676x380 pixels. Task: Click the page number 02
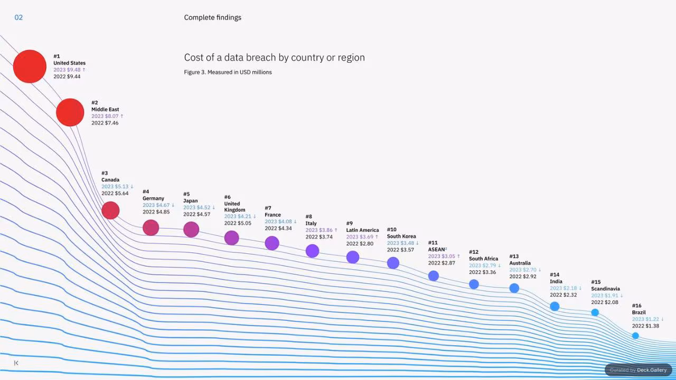pos(18,17)
